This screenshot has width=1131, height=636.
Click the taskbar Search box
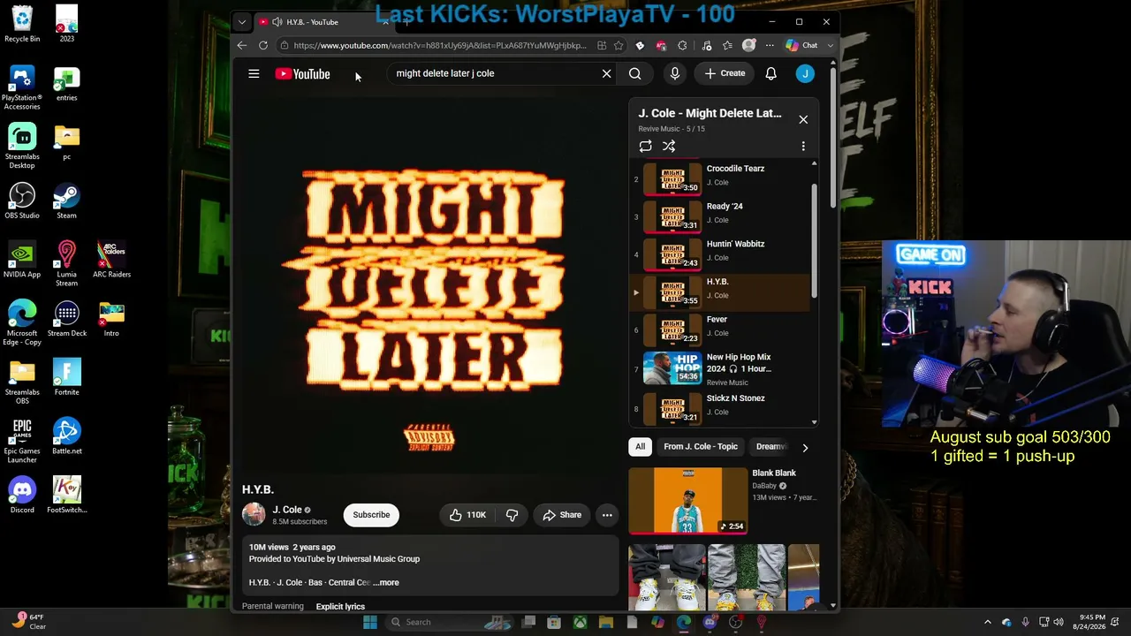pos(448,622)
